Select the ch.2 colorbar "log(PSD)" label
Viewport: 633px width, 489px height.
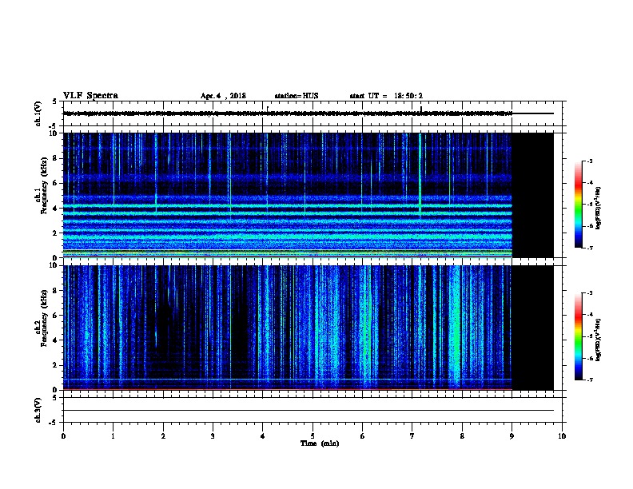[599, 340]
